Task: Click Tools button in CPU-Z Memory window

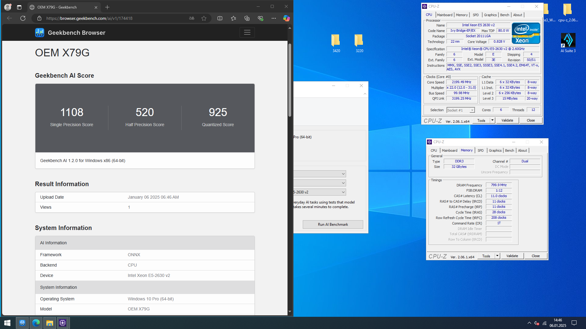Action: tap(486, 256)
